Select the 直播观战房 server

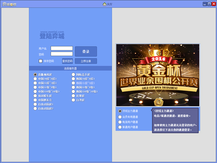[35, 74]
